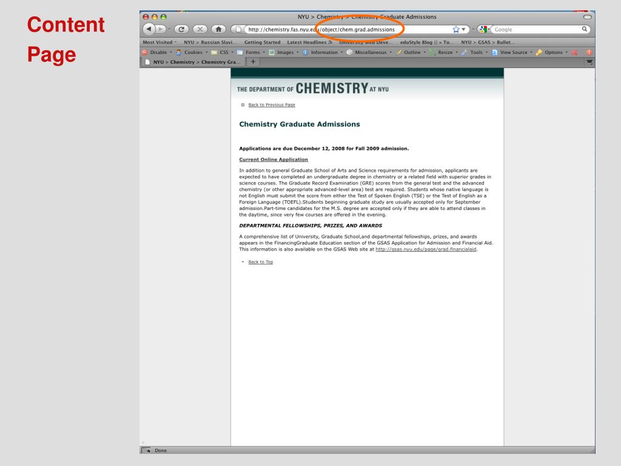Open the eduStyle Blog bookmark

pyautogui.click(x=425, y=42)
